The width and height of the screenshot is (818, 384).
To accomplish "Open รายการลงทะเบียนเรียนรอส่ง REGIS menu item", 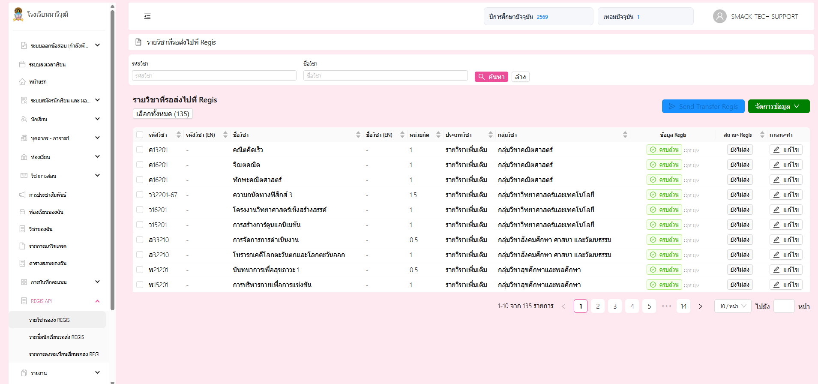I will pyautogui.click(x=57, y=354).
